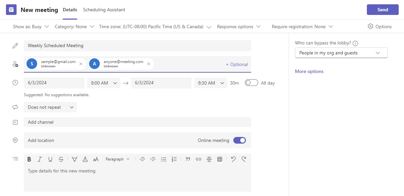Switch to the Details tab

[x=70, y=10]
